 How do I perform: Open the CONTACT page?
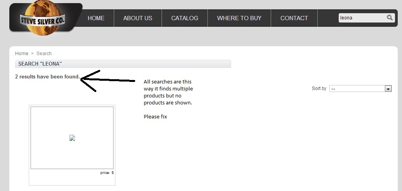coord(294,18)
